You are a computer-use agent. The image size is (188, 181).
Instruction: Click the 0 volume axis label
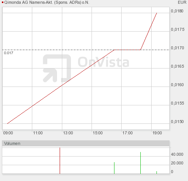(x=172, y=172)
